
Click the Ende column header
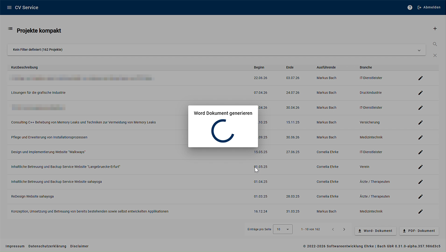[x=290, y=67]
